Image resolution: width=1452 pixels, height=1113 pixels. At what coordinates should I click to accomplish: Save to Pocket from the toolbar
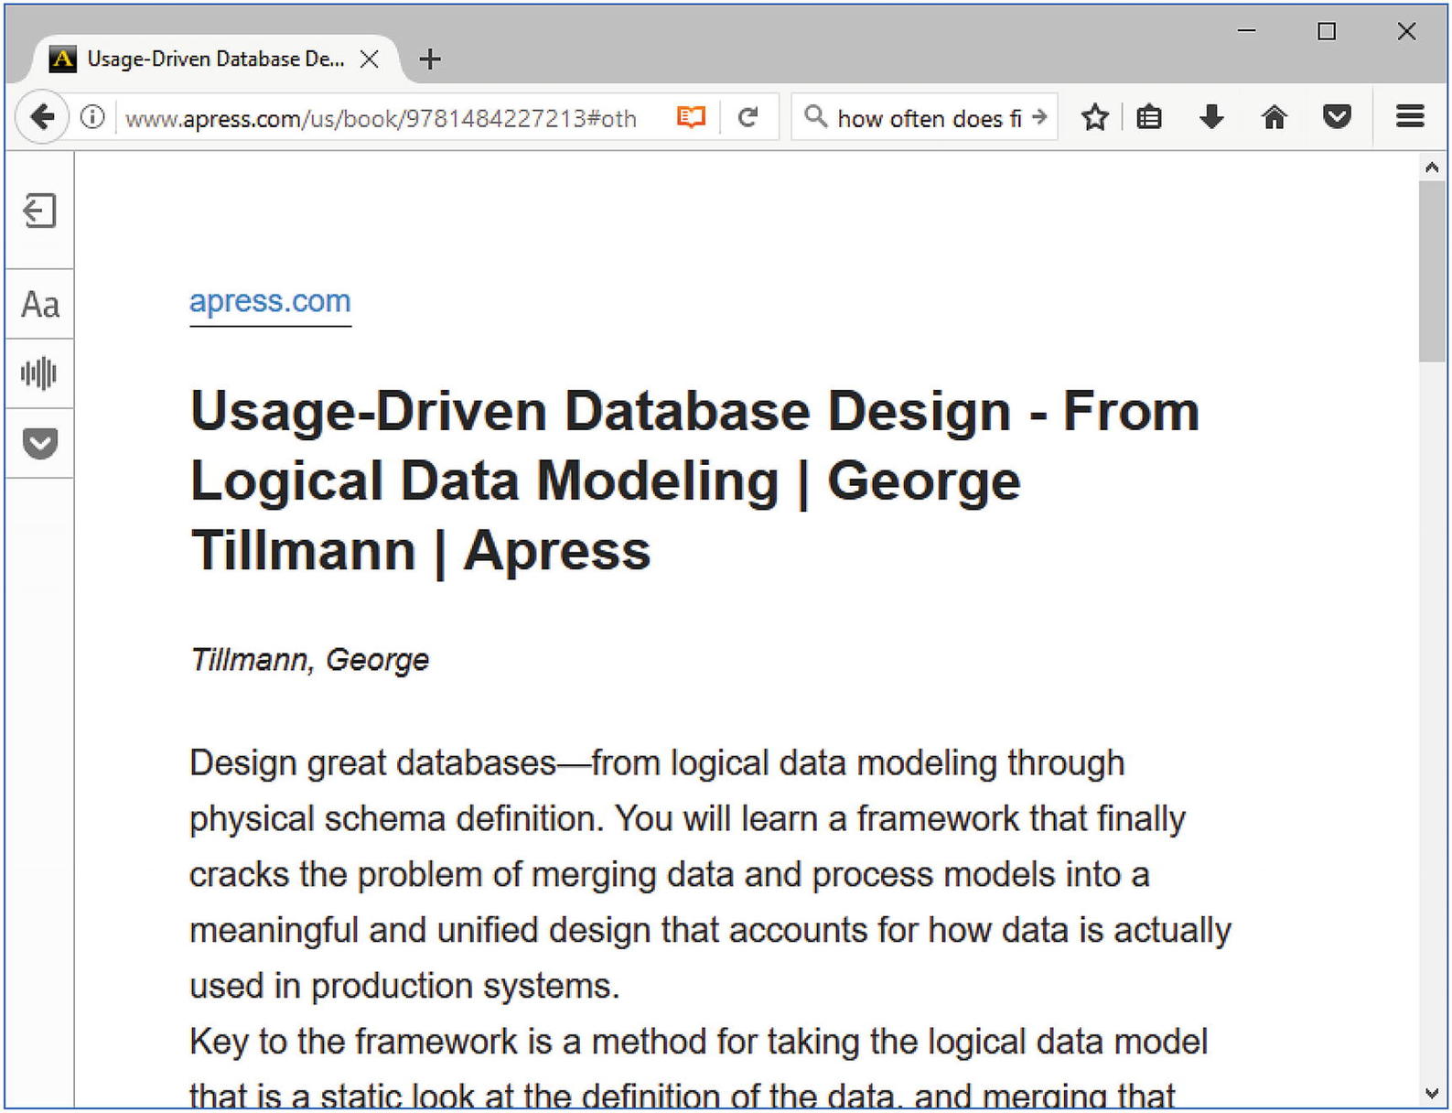click(1337, 117)
